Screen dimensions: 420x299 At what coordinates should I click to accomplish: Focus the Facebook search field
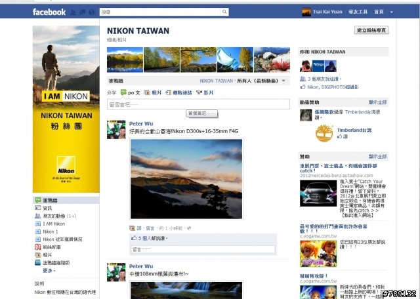click(160, 12)
